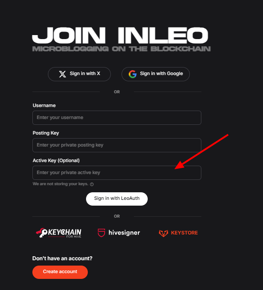Click the Hivesigner shield icon
The width and height of the screenshot is (263, 290).
pos(102,233)
